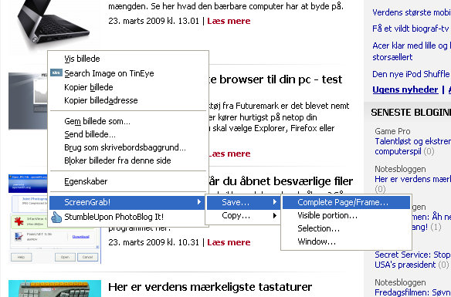The height and width of the screenshot is (297, 451).
Task: Click the Game Pro blog label
Action: (x=392, y=132)
